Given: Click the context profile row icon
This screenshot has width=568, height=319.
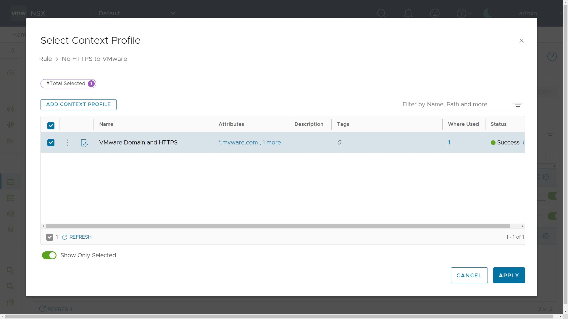Looking at the screenshot, I should (x=84, y=143).
